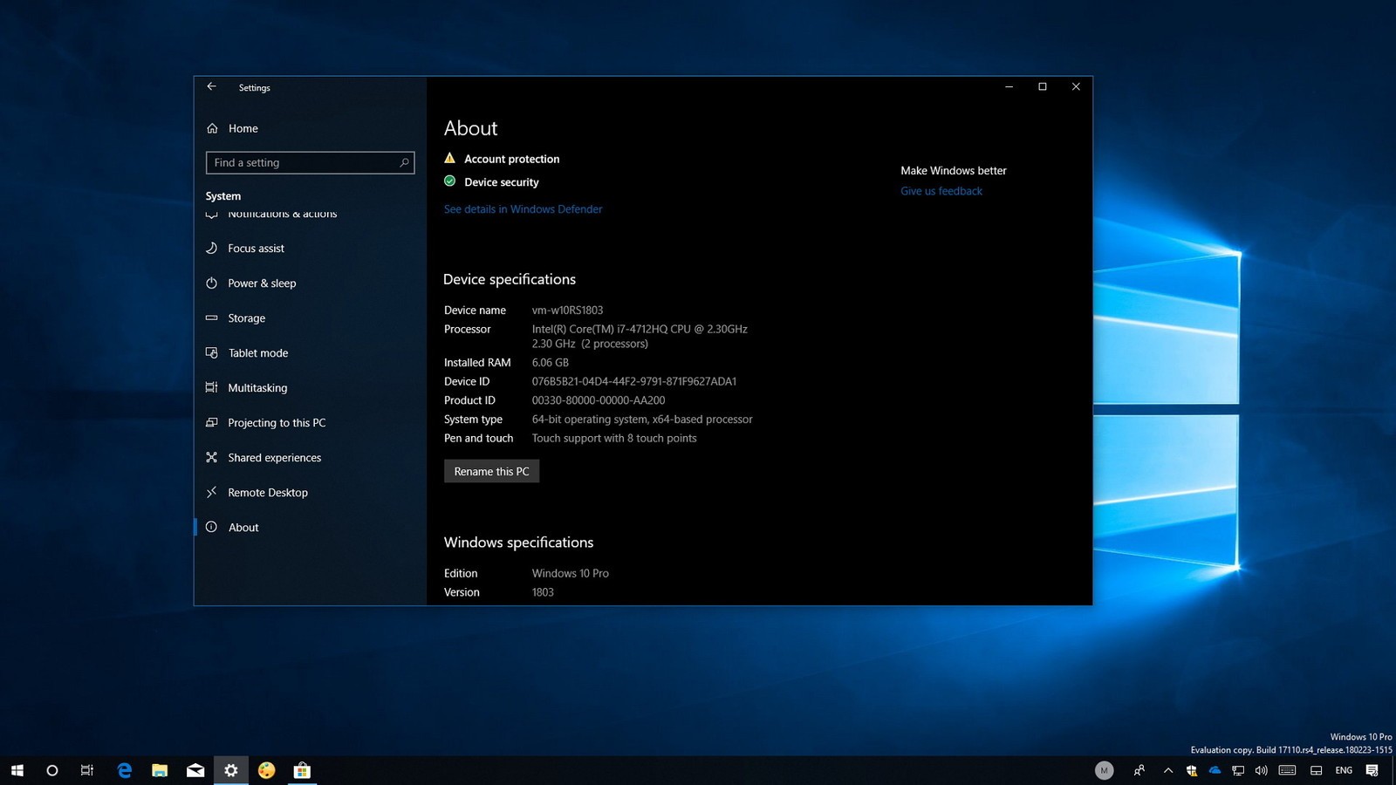Launch Microsoft Edge from the taskbar

[x=124, y=770]
